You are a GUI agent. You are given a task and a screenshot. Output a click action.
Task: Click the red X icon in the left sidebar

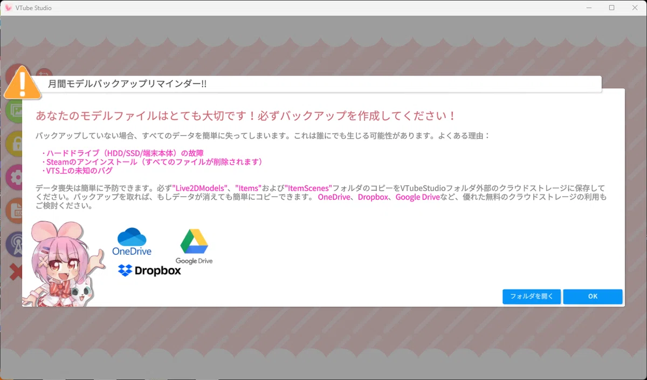click(16, 272)
